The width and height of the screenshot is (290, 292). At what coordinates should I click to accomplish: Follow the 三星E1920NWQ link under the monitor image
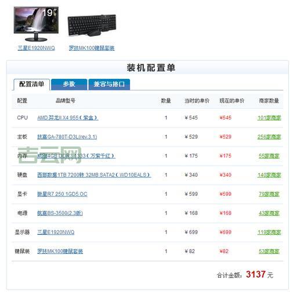(37, 48)
